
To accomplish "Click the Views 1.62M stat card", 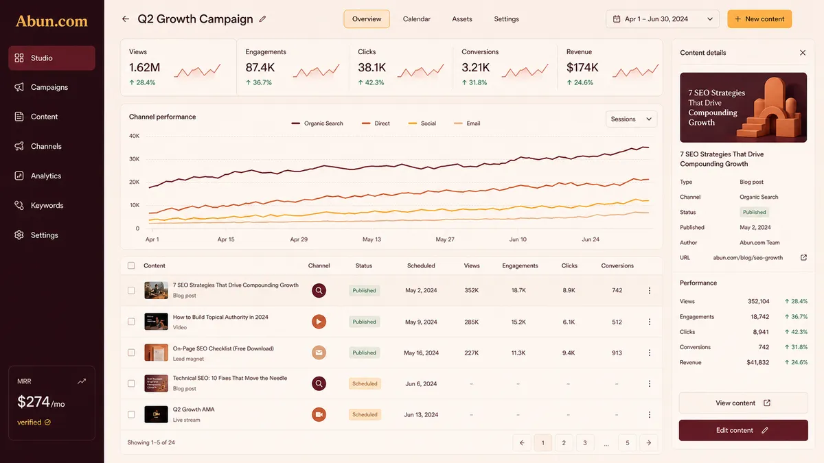I will coord(179,67).
